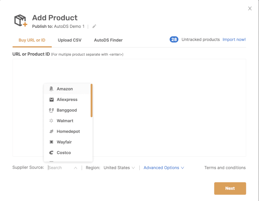Close the Add Product dialog
The width and height of the screenshot is (259, 201).
click(250, 9)
